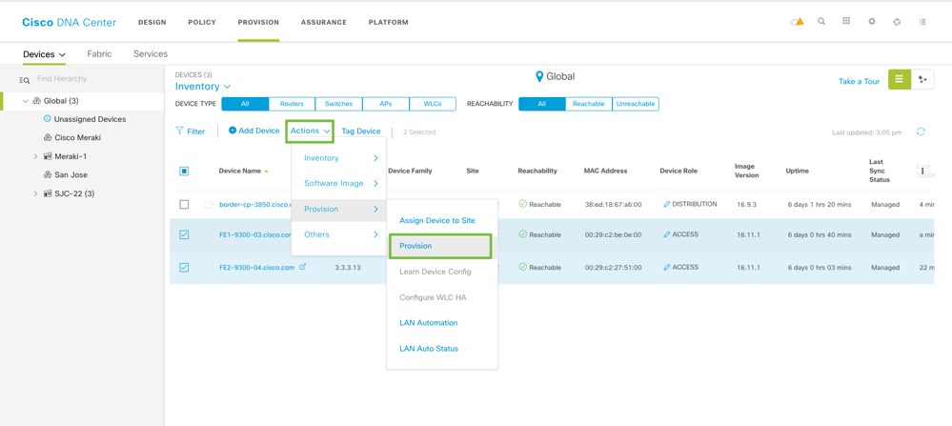Open the Actions dropdown
The width and height of the screenshot is (952, 426).
tap(310, 131)
